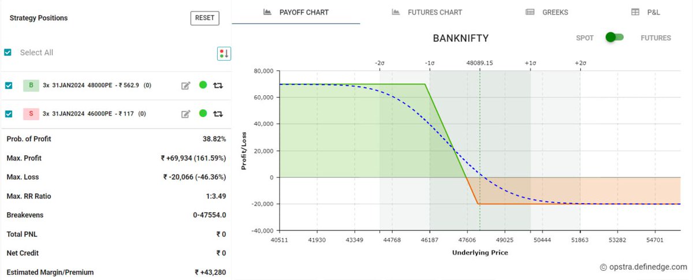Click the Greeks tab table icon

point(530,12)
